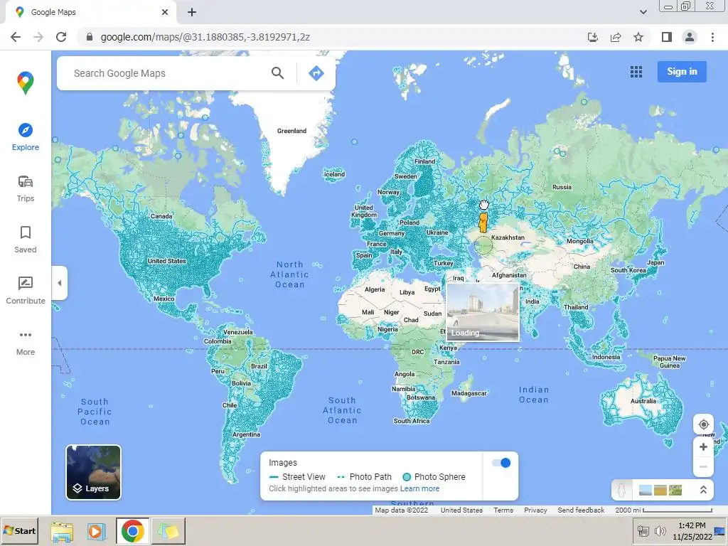Click the Kazakhstan map label
The height and width of the screenshot is (546, 728).
pos(508,237)
